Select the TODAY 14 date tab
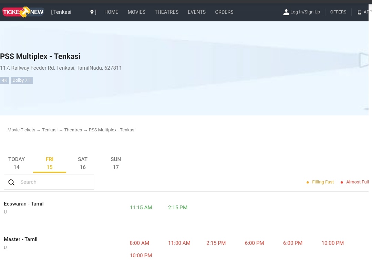This screenshot has width=372, height=270. point(17,163)
